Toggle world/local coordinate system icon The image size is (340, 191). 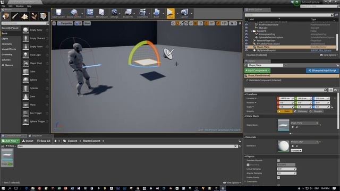(186, 23)
